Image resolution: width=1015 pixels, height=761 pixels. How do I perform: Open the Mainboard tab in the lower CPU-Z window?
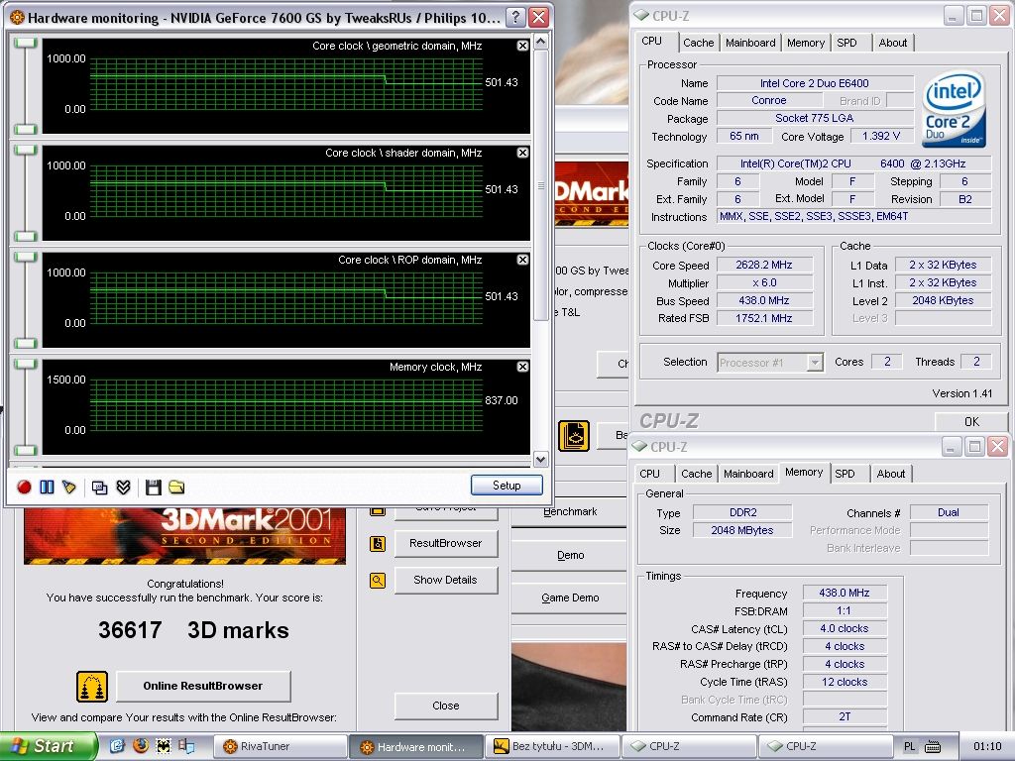click(x=748, y=474)
